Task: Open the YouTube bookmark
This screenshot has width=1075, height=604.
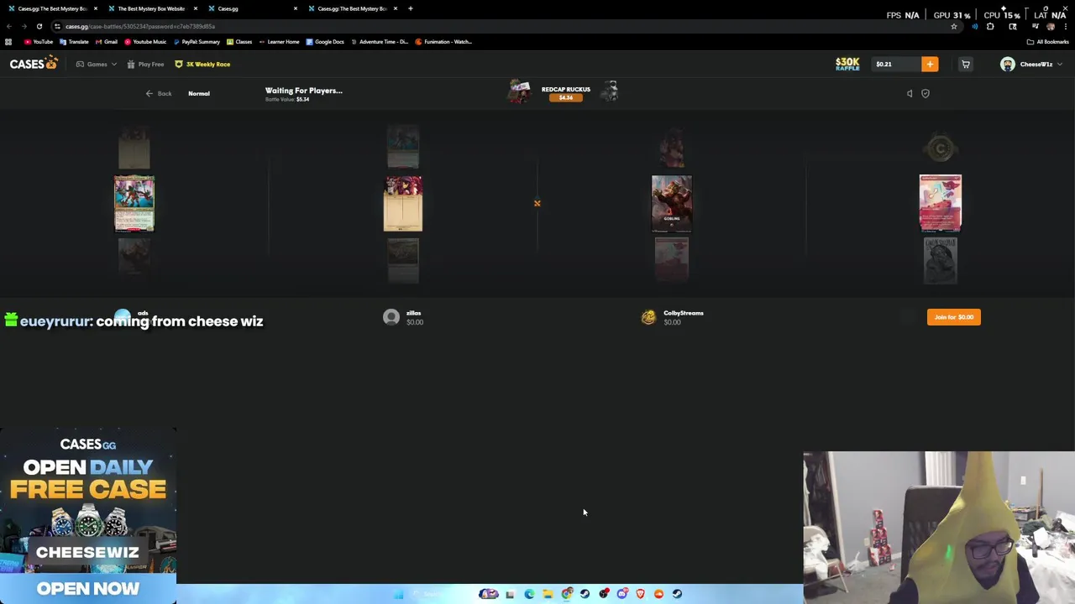Action: tap(39, 42)
